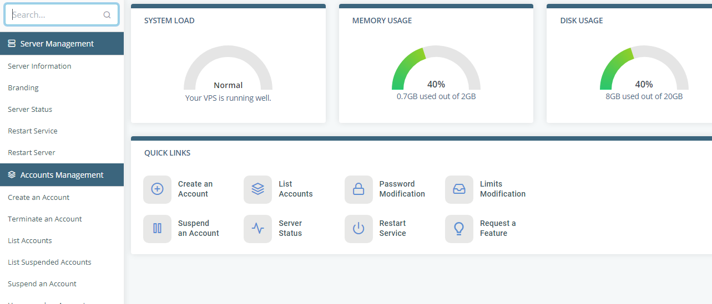Select Suspend an Account in sidebar
This screenshot has width=712, height=304.
coord(42,284)
